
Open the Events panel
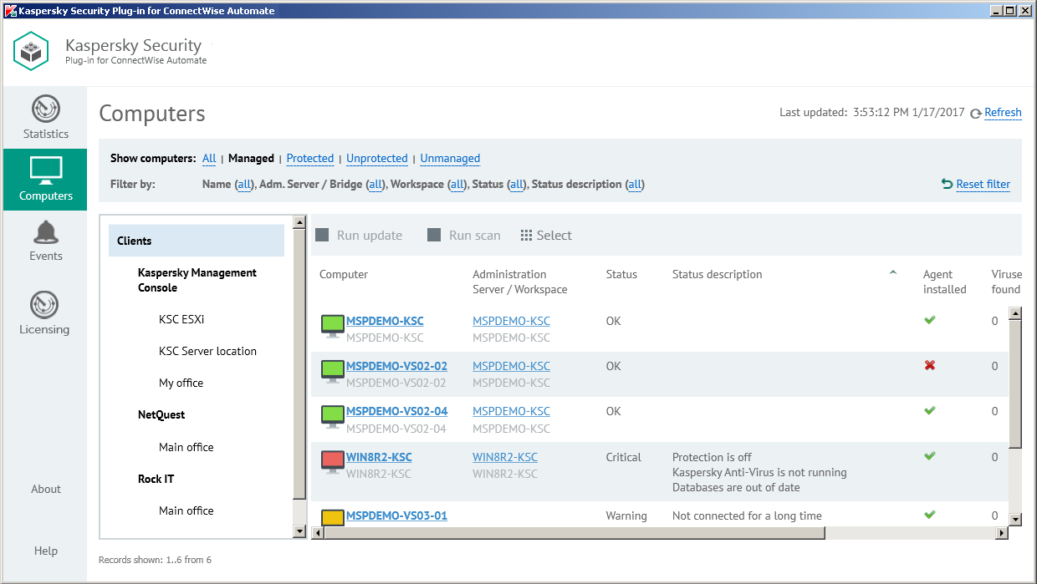pos(45,241)
